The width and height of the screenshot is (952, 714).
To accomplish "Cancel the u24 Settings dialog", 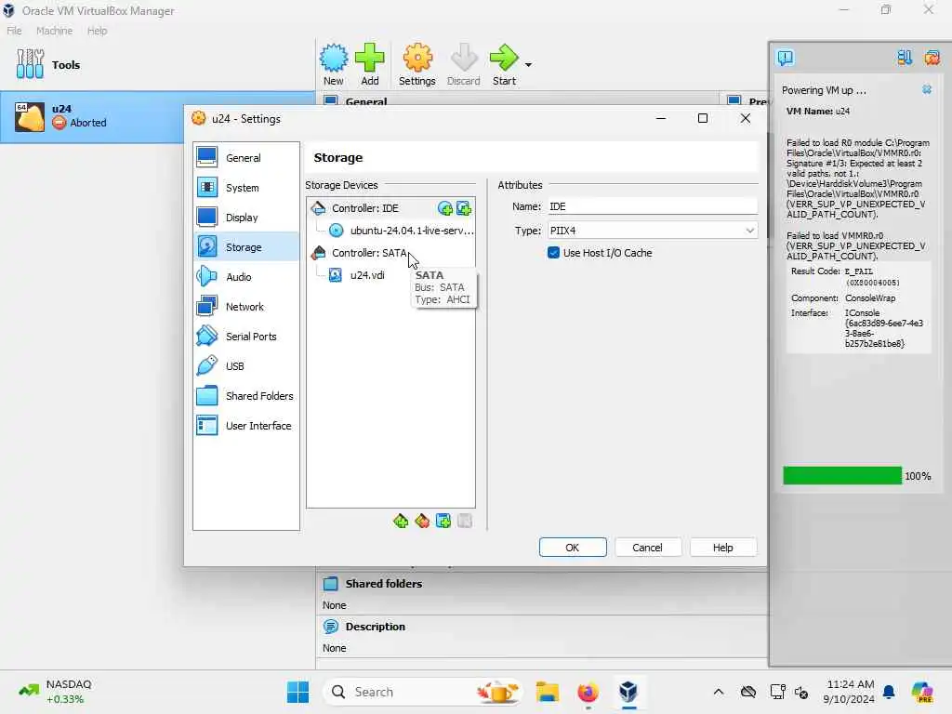I will pos(647,548).
